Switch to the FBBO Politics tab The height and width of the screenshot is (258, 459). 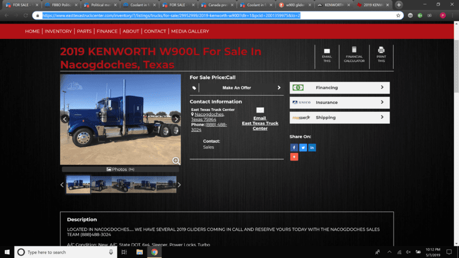[x=61, y=5]
